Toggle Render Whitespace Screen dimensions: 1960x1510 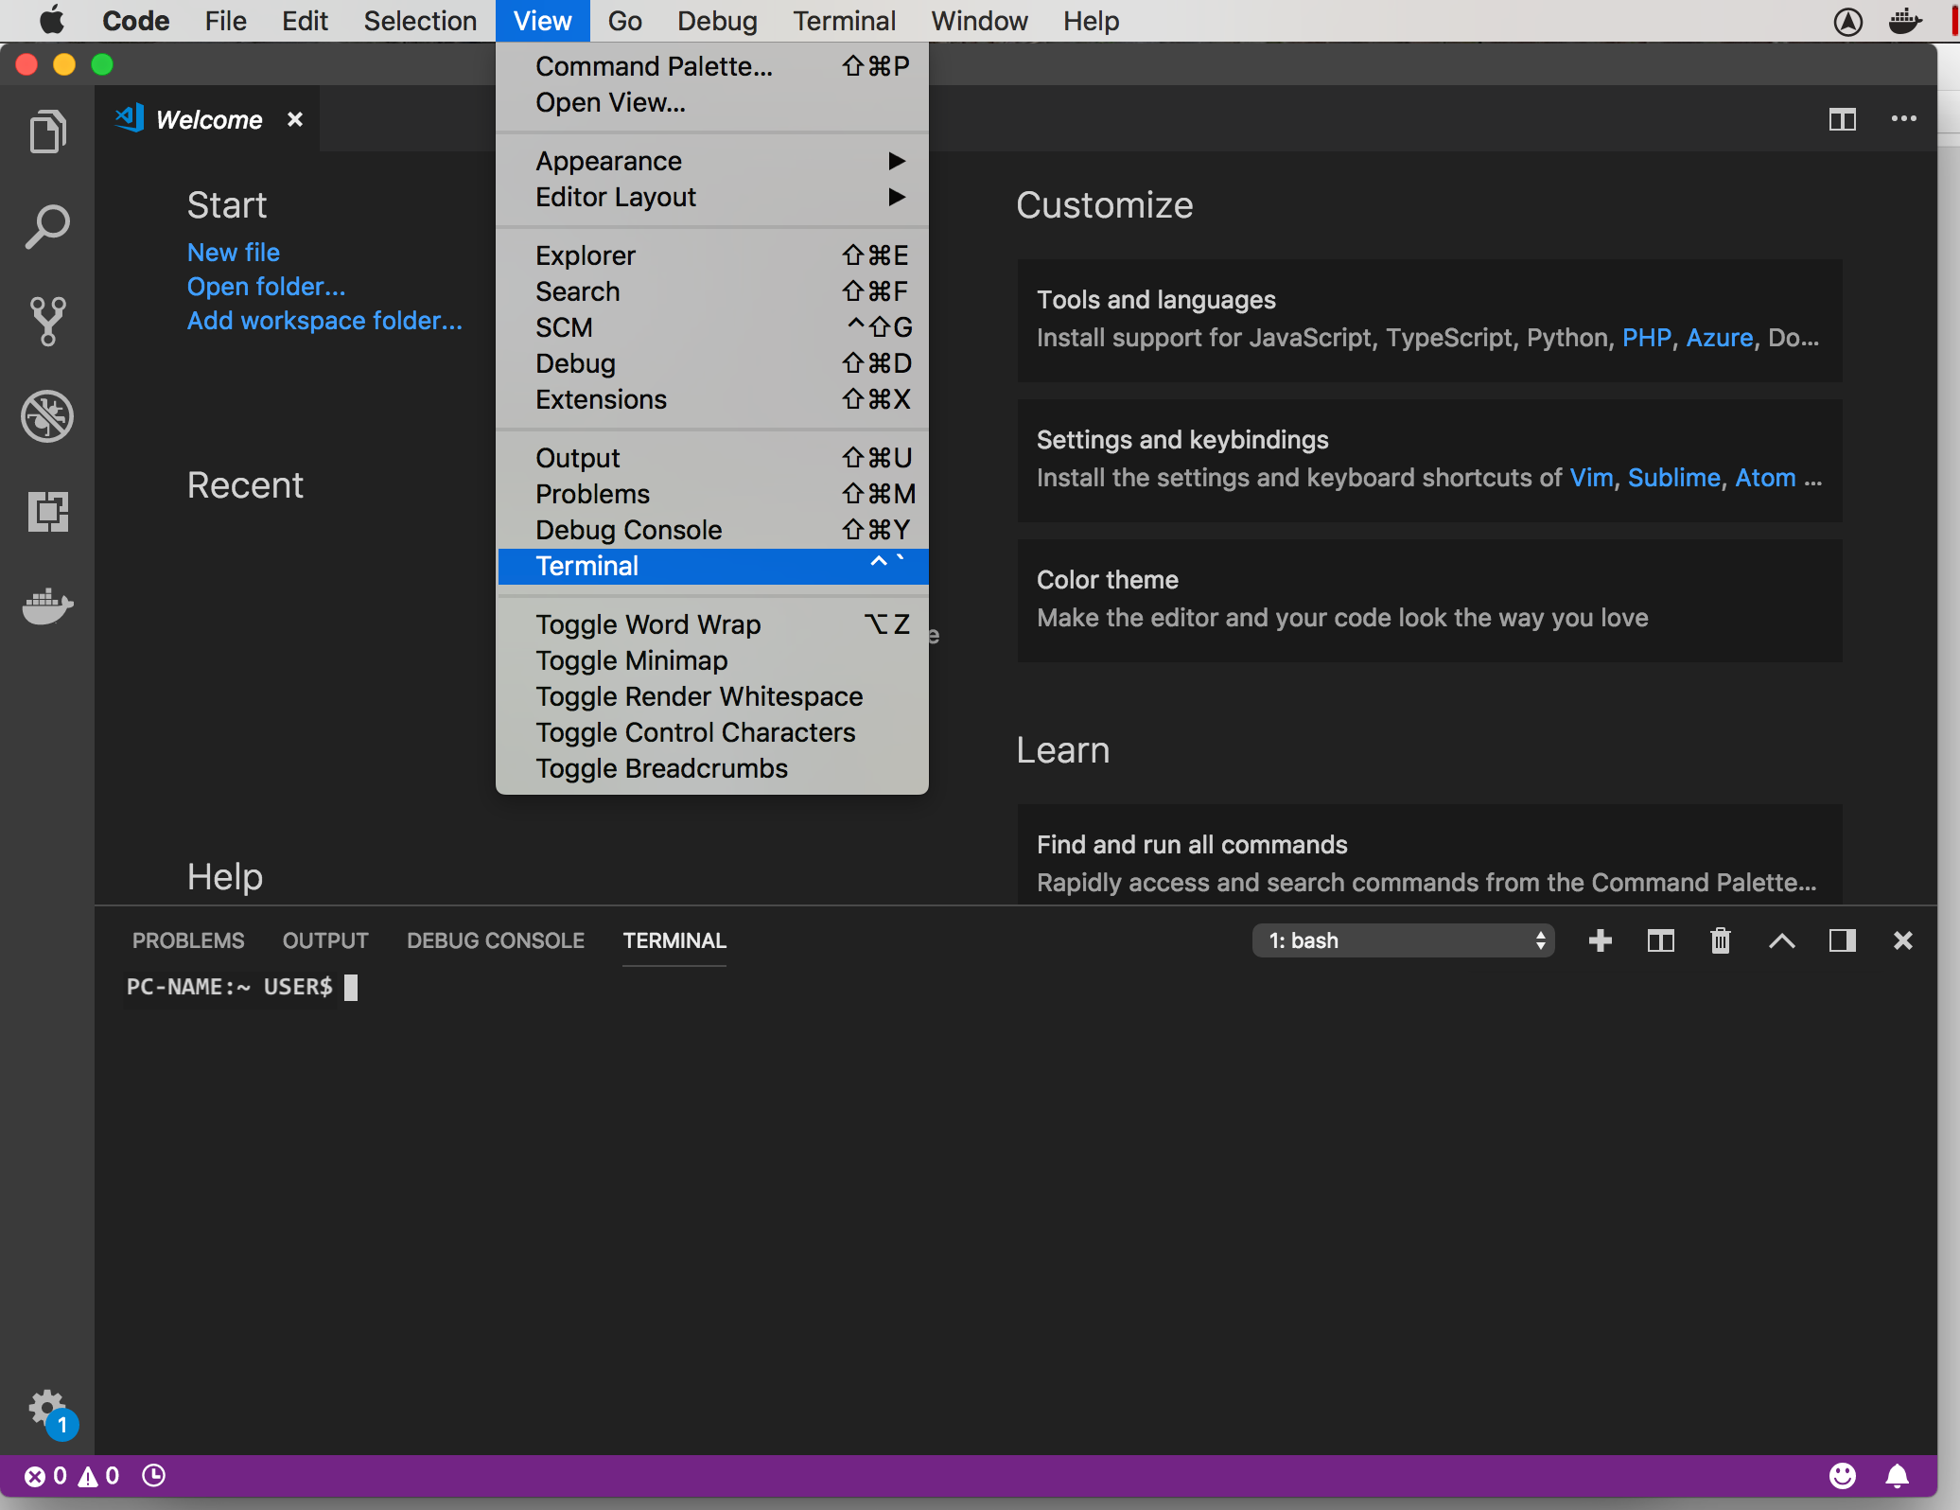(698, 696)
